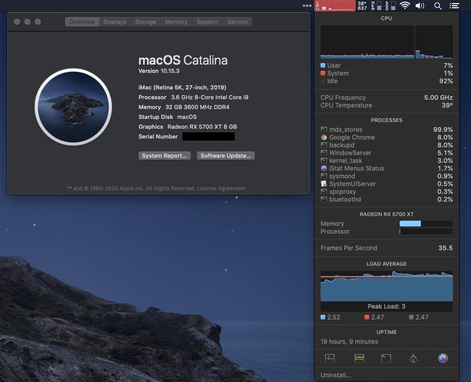Open the Console app icon in iStat panel
Screen dimensions: 471x382
(x=359, y=358)
